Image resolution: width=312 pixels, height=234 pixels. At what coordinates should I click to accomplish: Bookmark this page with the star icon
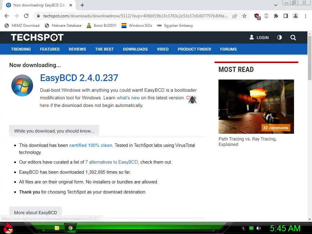[244, 16]
